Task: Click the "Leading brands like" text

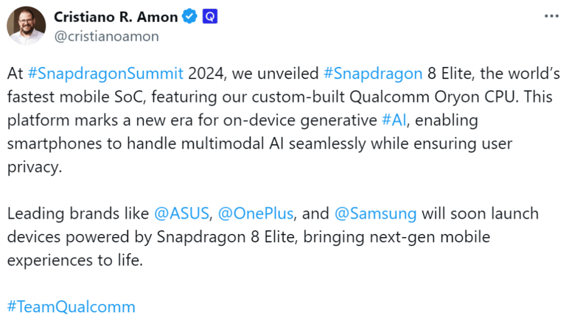Action: point(78,213)
